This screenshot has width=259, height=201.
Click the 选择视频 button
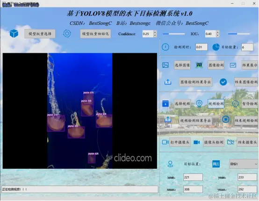(x=182, y=104)
